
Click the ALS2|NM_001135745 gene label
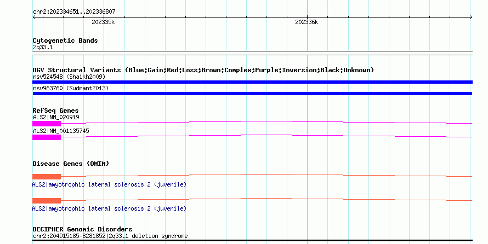tap(61, 131)
